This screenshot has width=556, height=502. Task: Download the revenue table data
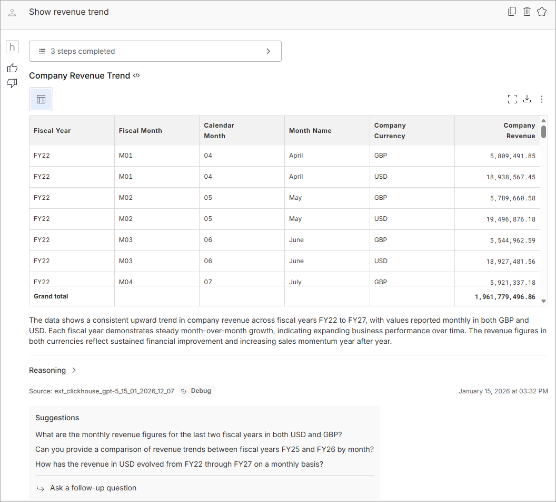pos(527,99)
